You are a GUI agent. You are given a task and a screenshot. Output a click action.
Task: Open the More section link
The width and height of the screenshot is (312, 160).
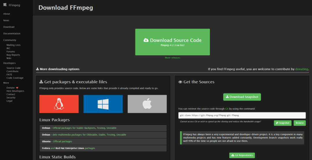pyautogui.click(x=6, y=83)
